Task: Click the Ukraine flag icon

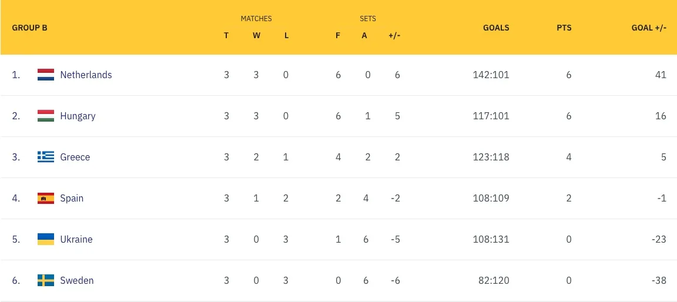Action: coord(46,239)
